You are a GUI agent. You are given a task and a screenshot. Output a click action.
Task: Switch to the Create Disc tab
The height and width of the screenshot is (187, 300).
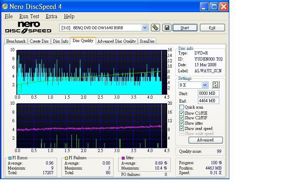39,41
